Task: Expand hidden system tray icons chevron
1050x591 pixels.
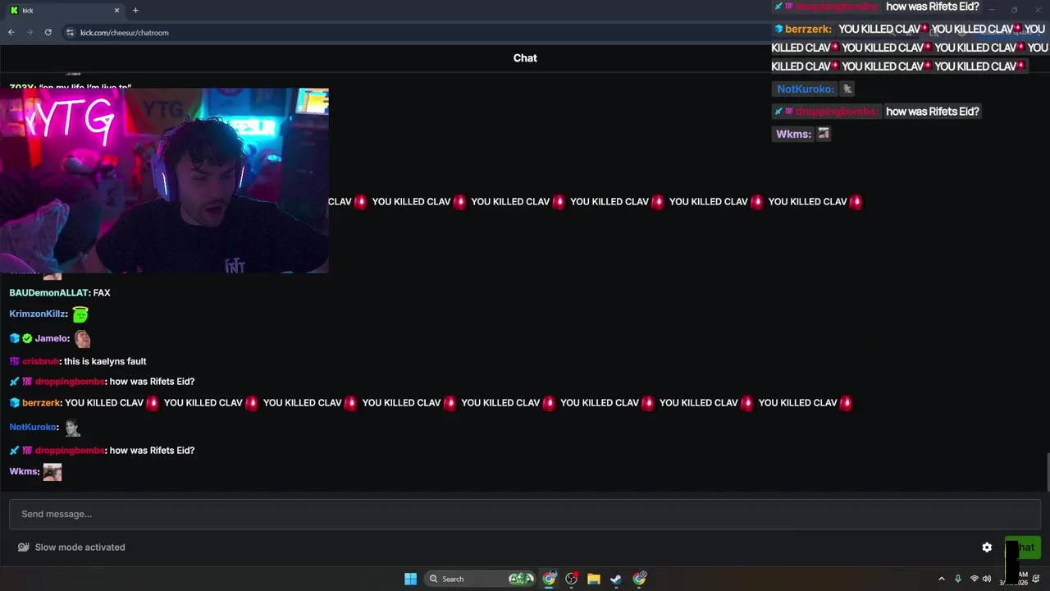Action: tap(942, 579)
